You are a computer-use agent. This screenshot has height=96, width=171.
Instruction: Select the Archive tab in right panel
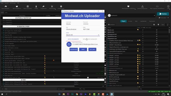(x=130, y=21)
